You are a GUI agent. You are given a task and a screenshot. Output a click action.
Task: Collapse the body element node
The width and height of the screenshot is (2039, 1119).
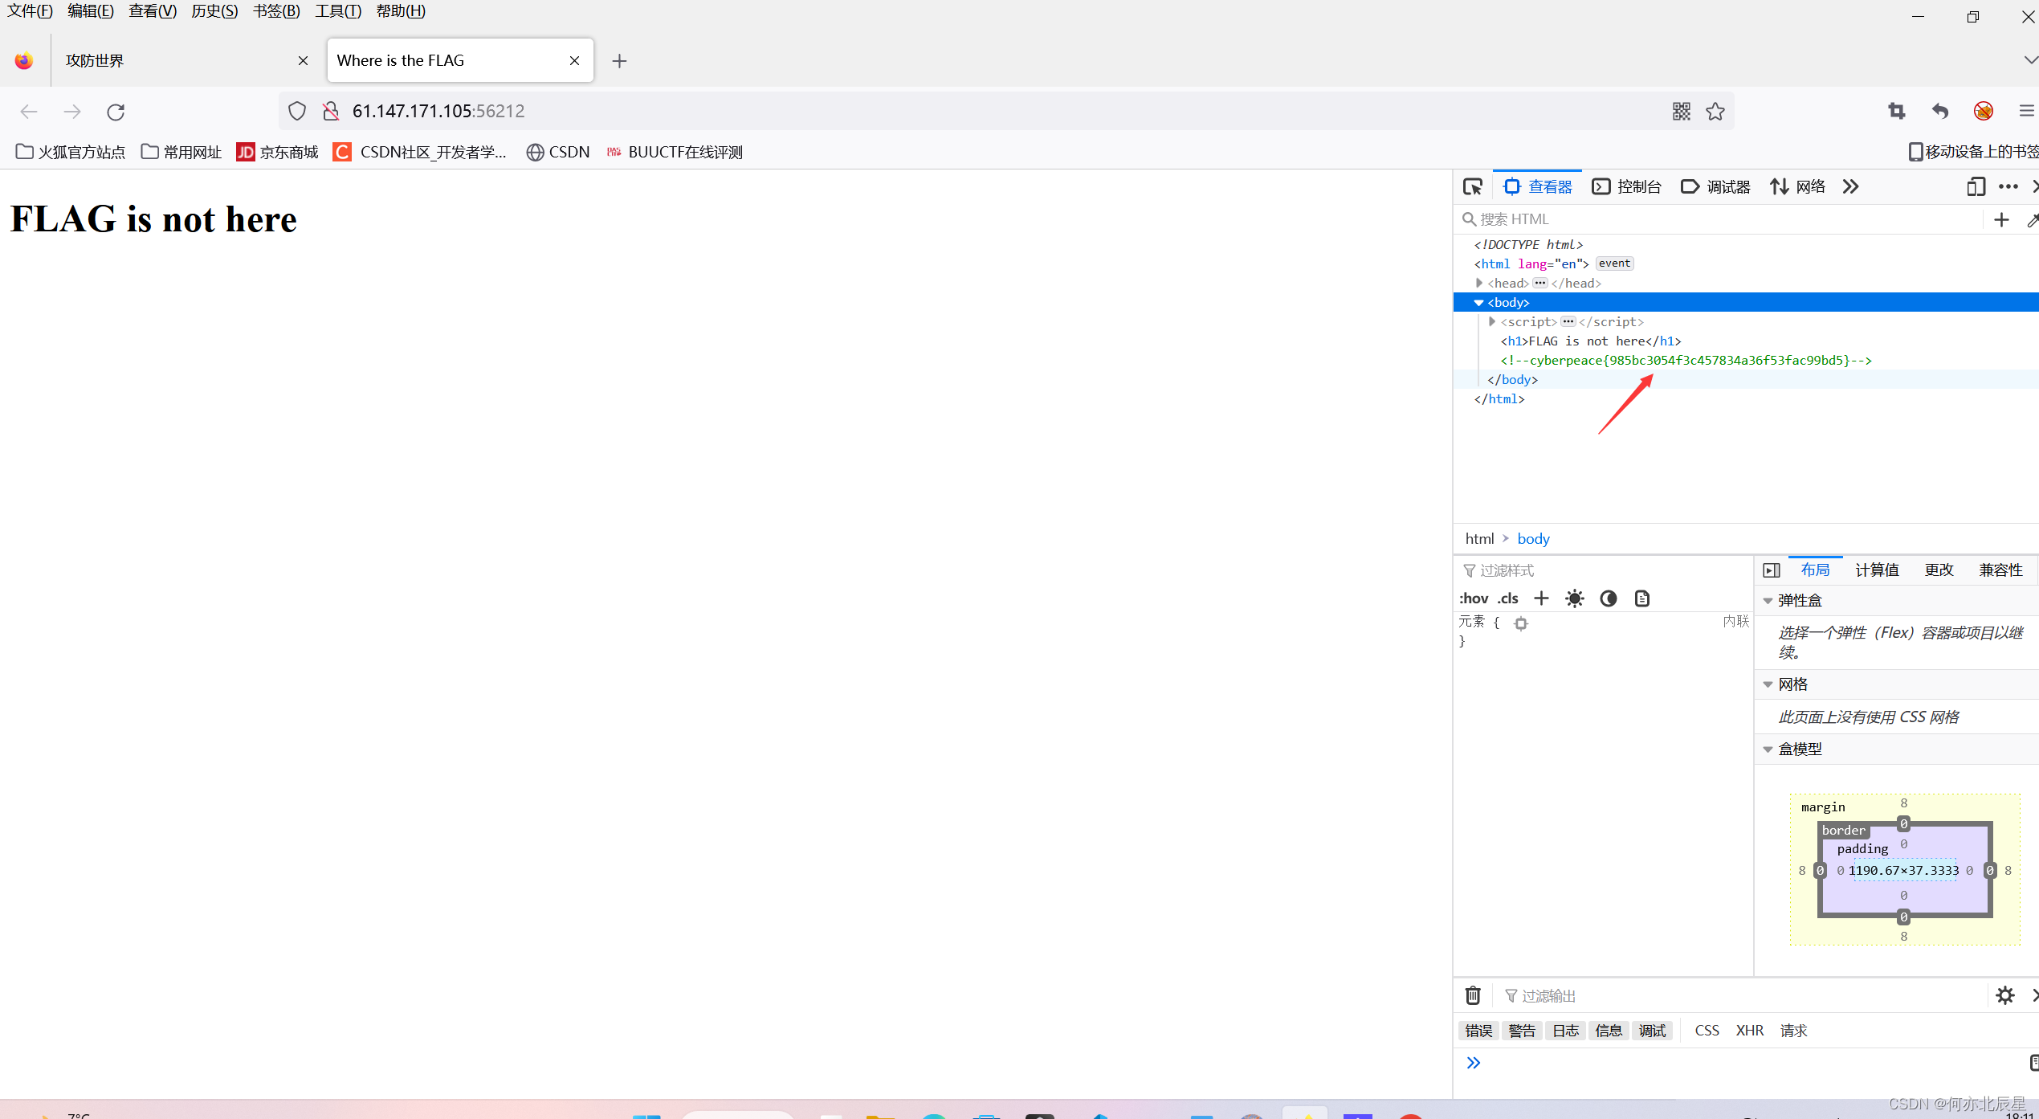pyautogui.click(x=1478, y=303)
